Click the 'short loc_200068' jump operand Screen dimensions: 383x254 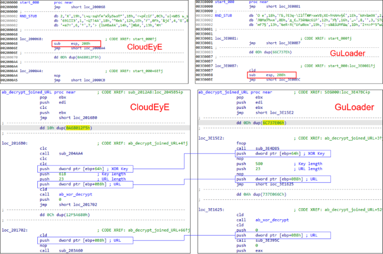point(88,7)
